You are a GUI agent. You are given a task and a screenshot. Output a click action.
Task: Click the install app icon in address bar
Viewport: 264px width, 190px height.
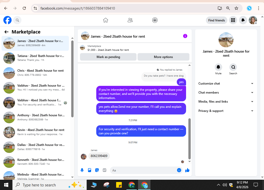click(x=220, y=8)
